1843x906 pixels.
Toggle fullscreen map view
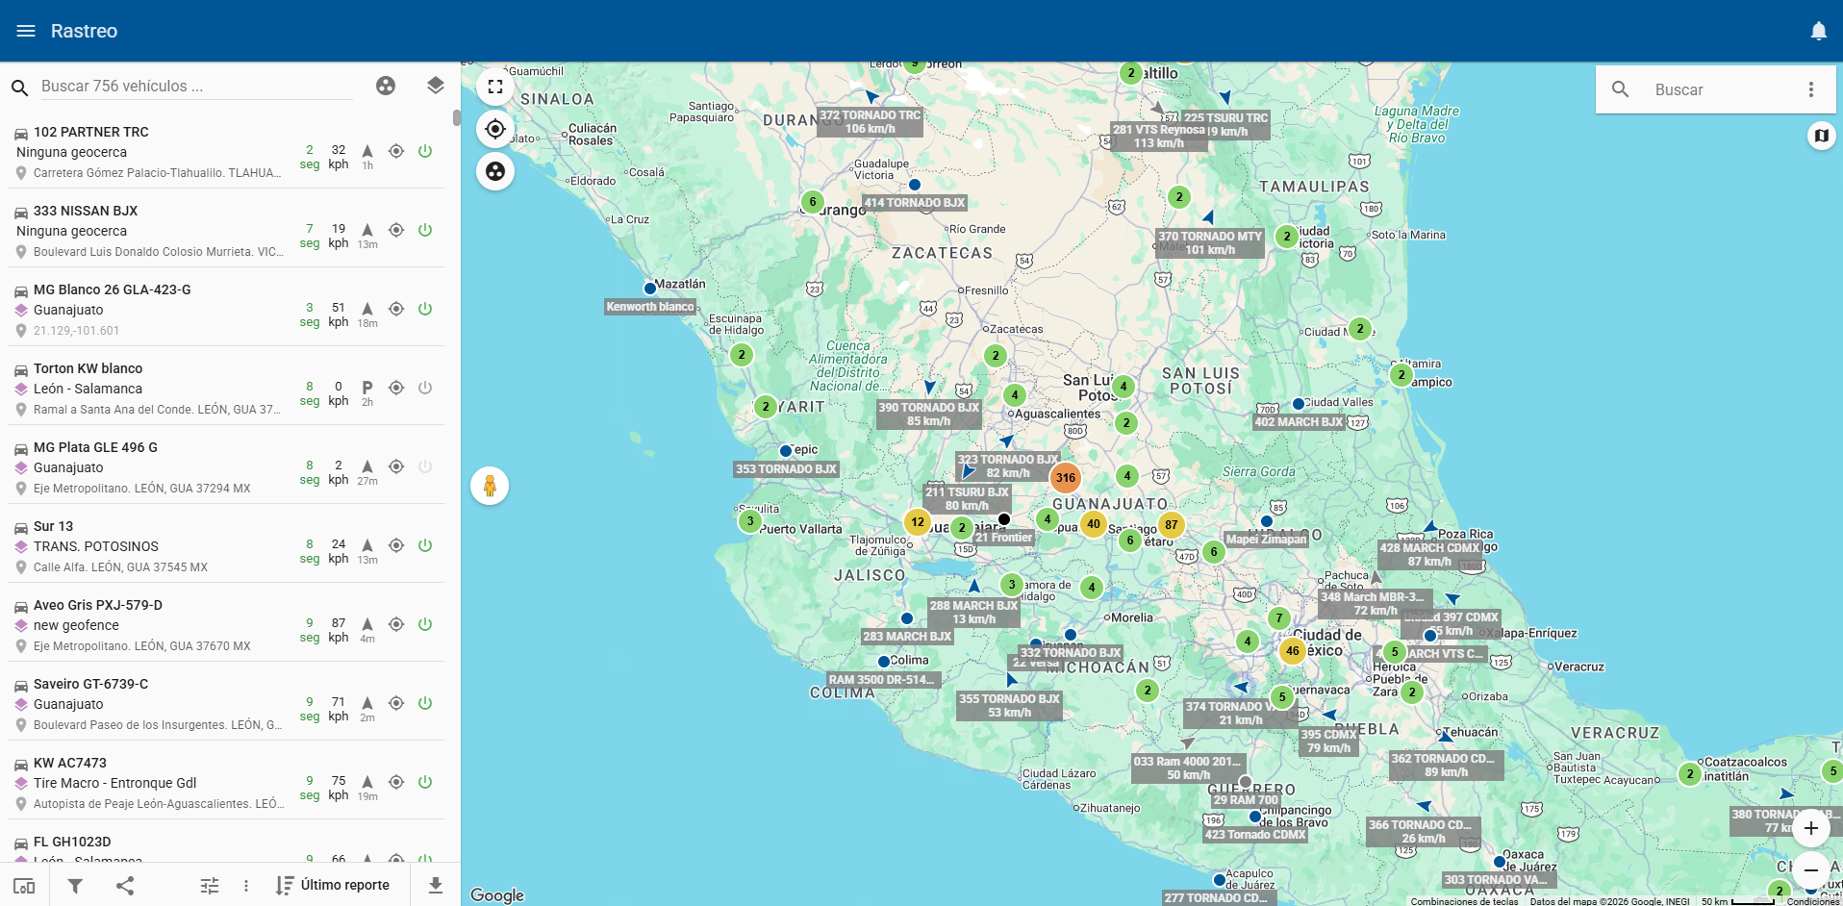[495, 87]
